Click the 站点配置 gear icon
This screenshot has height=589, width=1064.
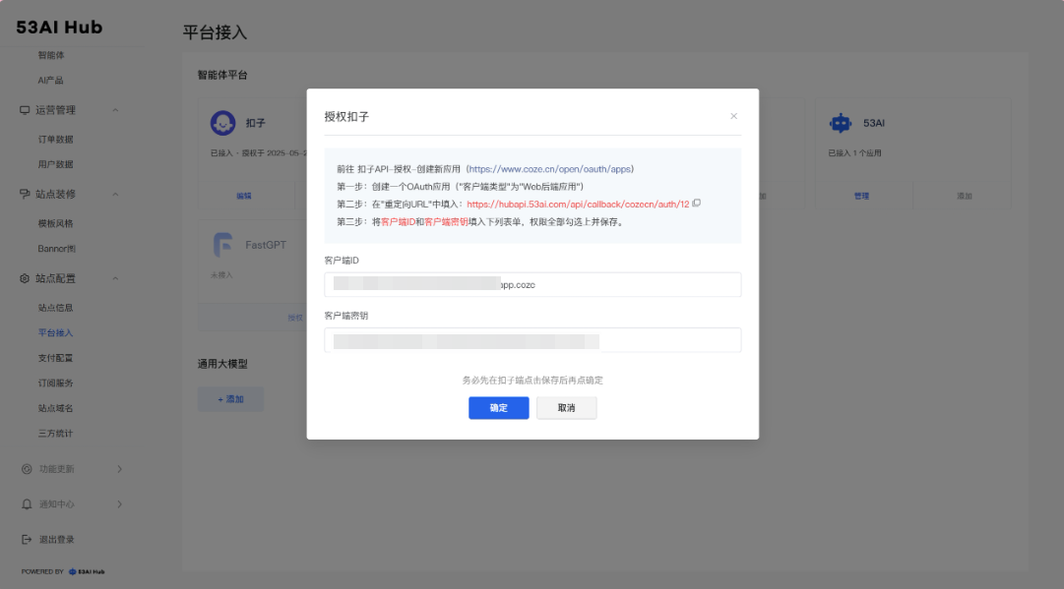(x=25, y=278)
